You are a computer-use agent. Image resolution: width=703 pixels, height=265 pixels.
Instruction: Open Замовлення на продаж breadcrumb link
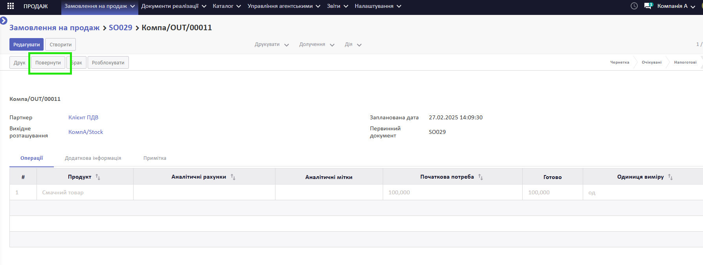[x=54, y=27]
